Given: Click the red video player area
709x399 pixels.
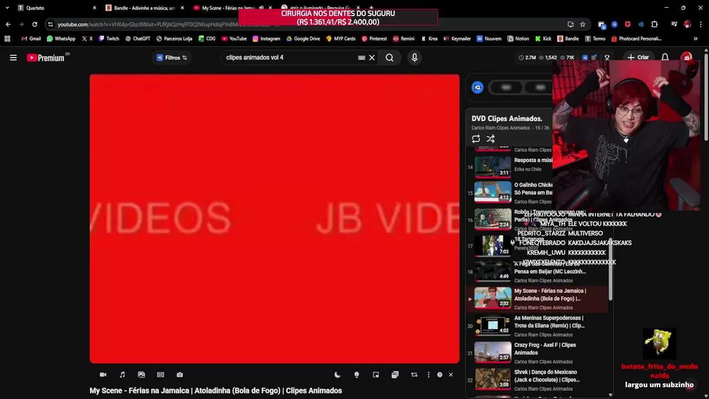Looking at the screenshot, I should click(x=274, y=219).
